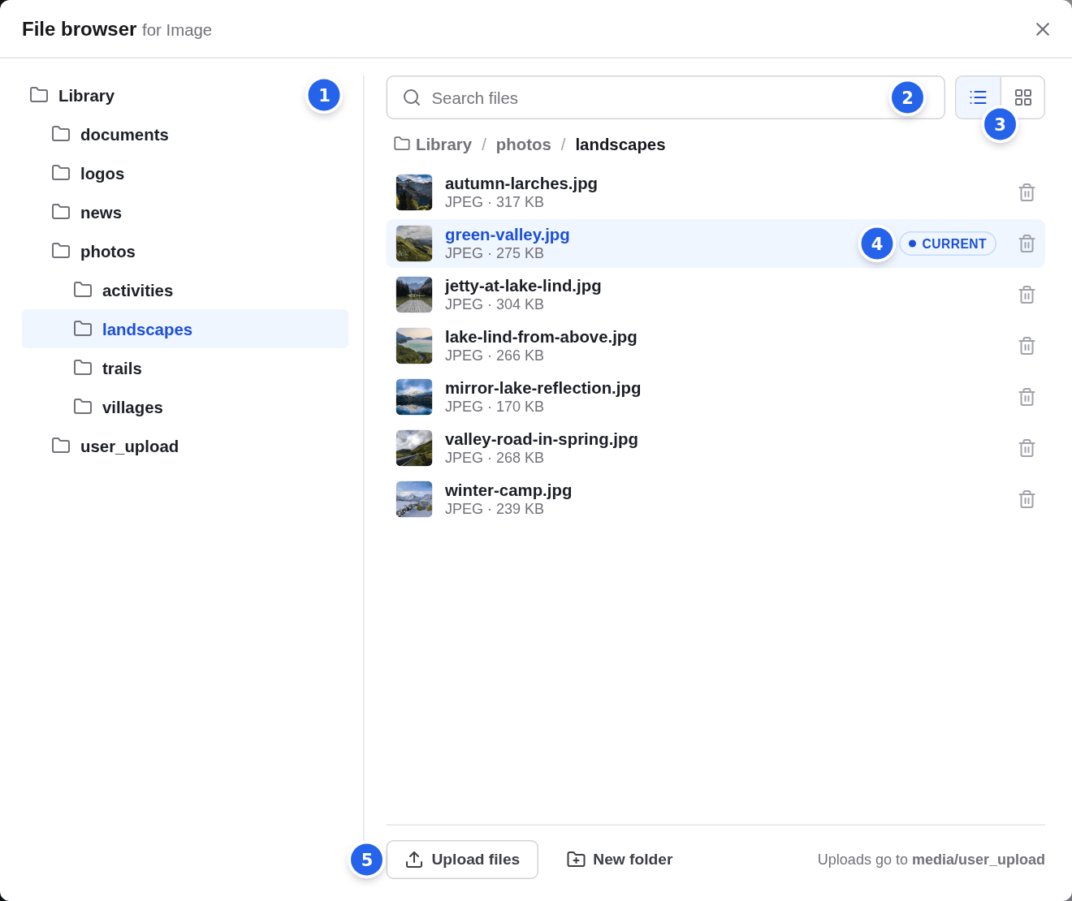Screen dimensions: 1072x901
Task: Select the photos folder in the tree
Action: point(185,252)
